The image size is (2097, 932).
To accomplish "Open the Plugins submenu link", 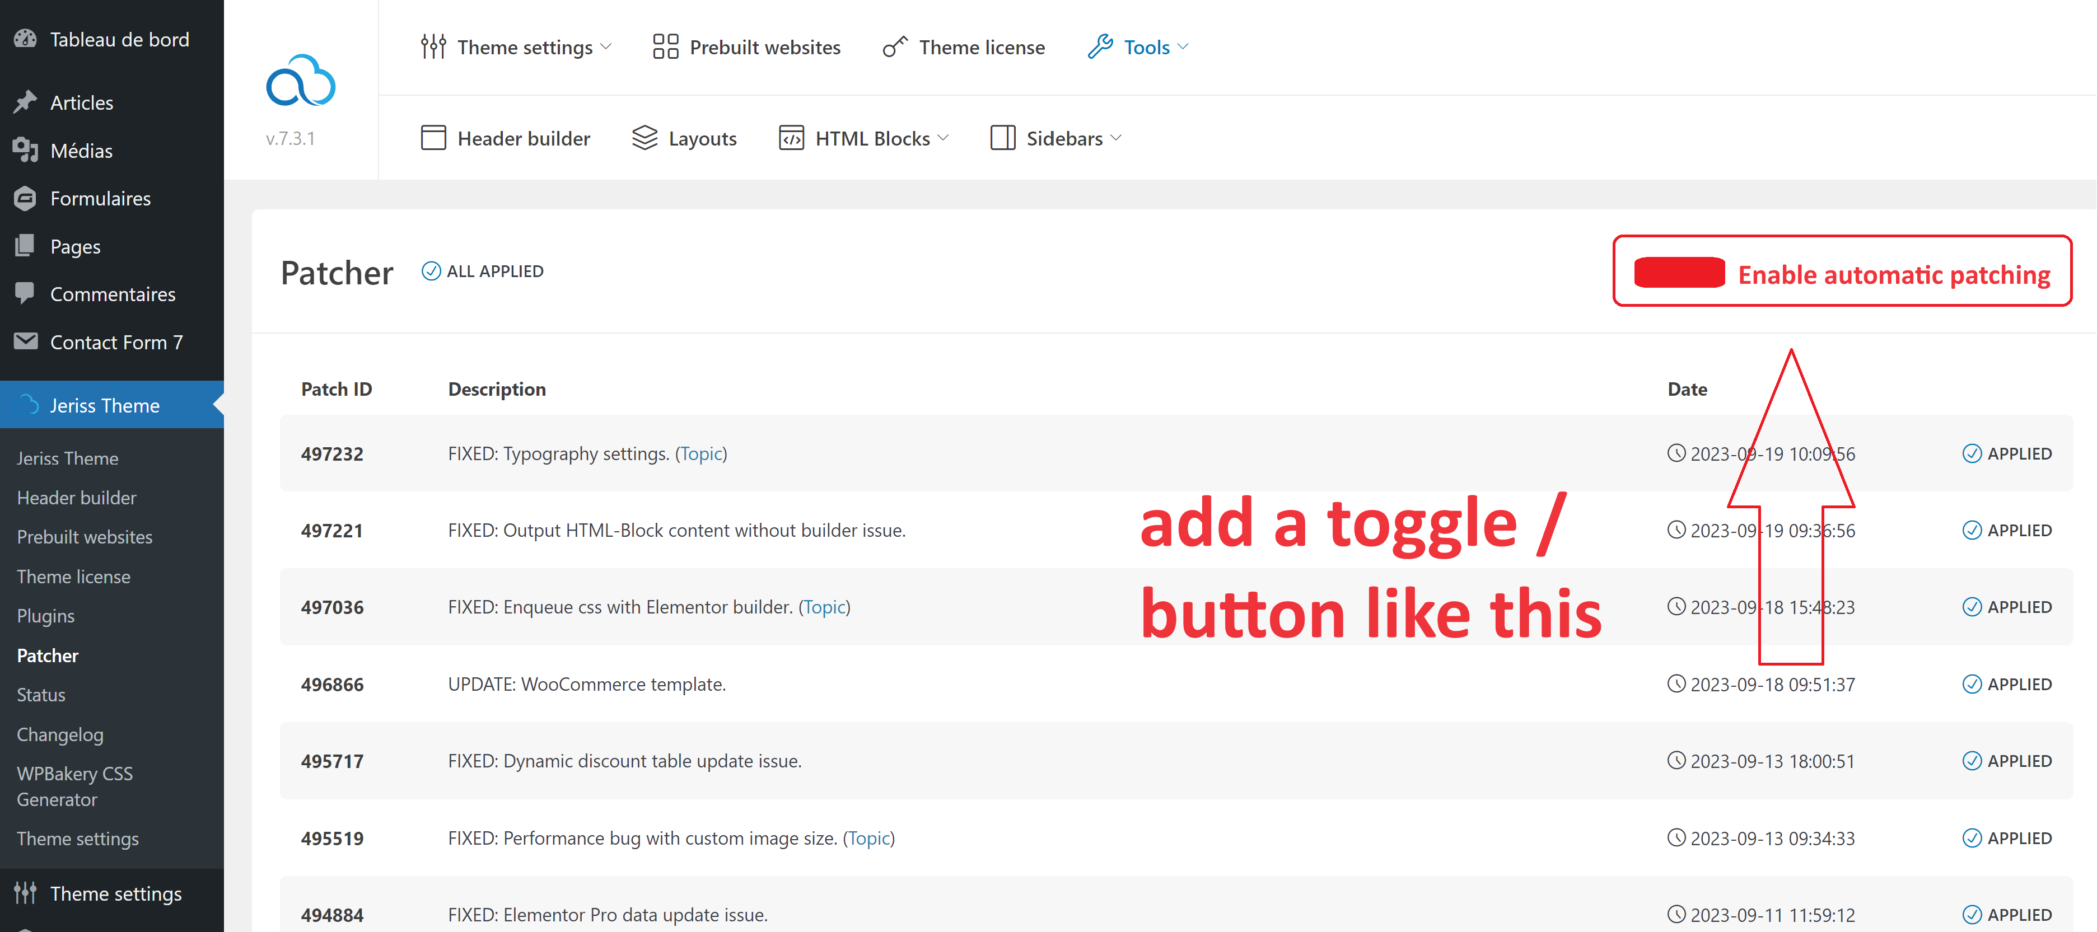I will pos(45,616).
